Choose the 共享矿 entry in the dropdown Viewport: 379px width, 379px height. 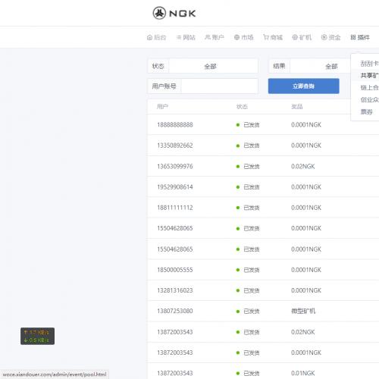coord(369,75)
